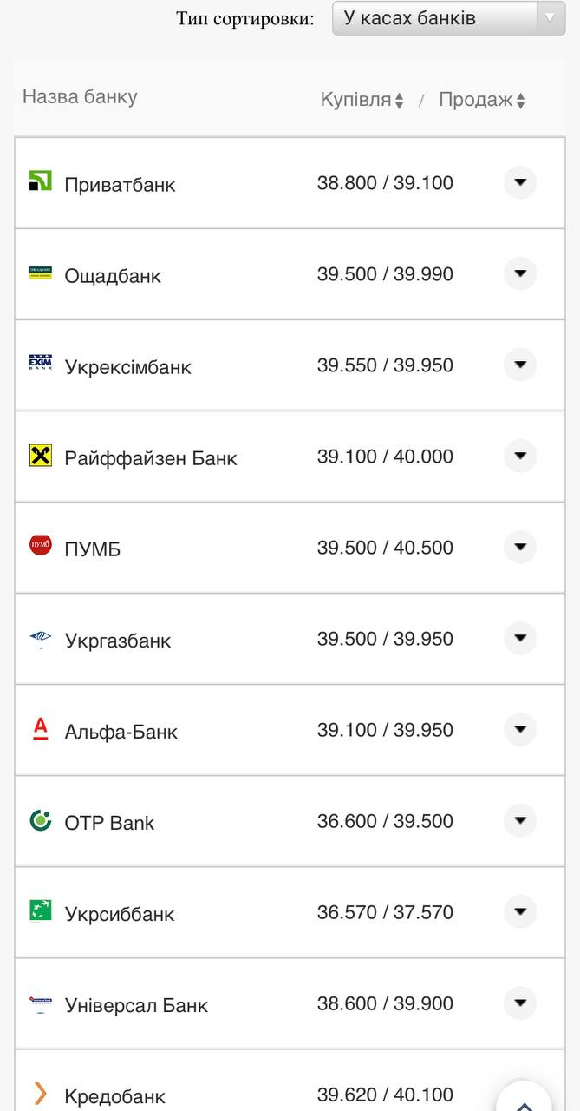580x1111 pixels.
Task: Click the Кредобанк bank name
Action: pos(114,1096)
